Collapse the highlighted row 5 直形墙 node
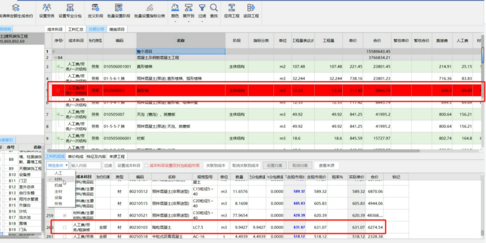Image resolution: width=486 pixels, height=243 pixels. (x=58, y=91)
